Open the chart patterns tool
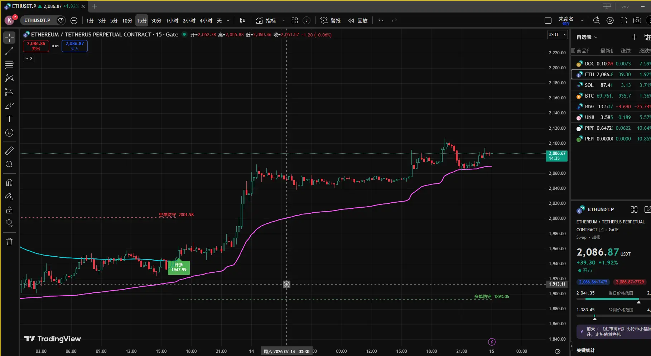The width and height of the screenshot is (651, 356). click(x=9, y=78)
